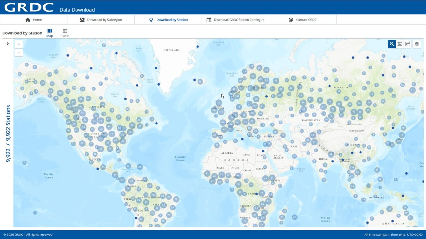Zoom out with the map minus button
The width and height of the screenshot is (426, 239).
(19, 52)
